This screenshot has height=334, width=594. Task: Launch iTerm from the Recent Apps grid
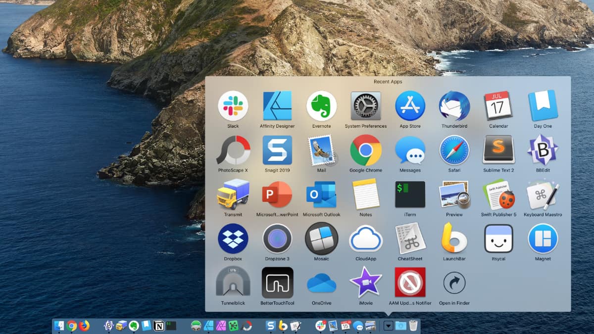tap(410, 194)
